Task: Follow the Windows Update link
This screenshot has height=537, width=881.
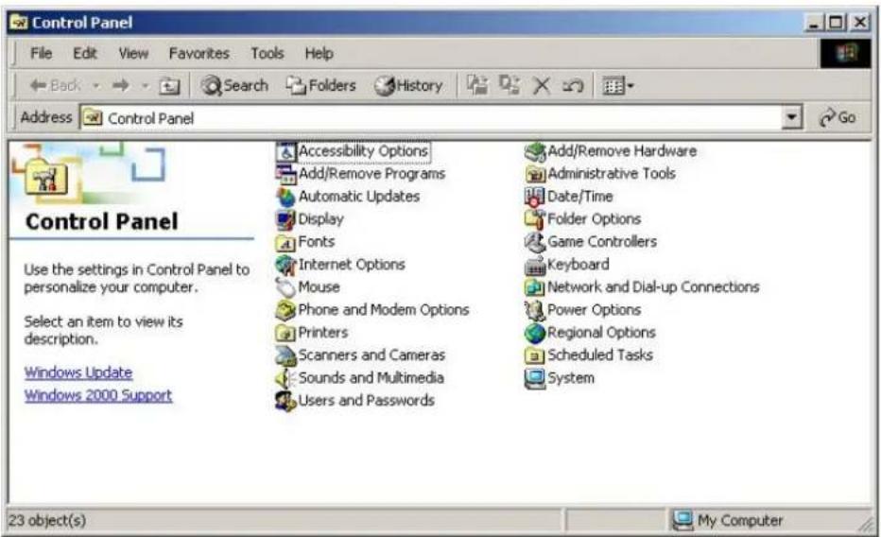Action: [78, 372]
